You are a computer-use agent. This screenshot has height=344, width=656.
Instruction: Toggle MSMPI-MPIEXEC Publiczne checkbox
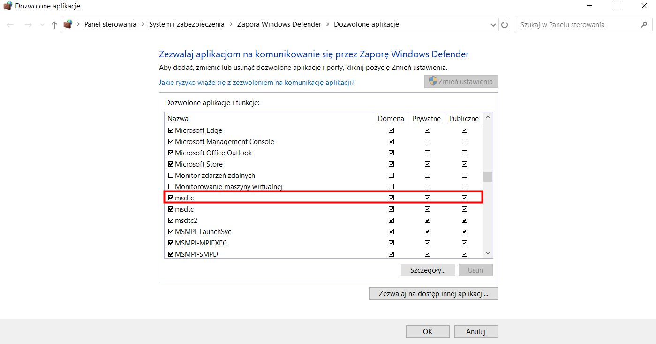[464, 243]
